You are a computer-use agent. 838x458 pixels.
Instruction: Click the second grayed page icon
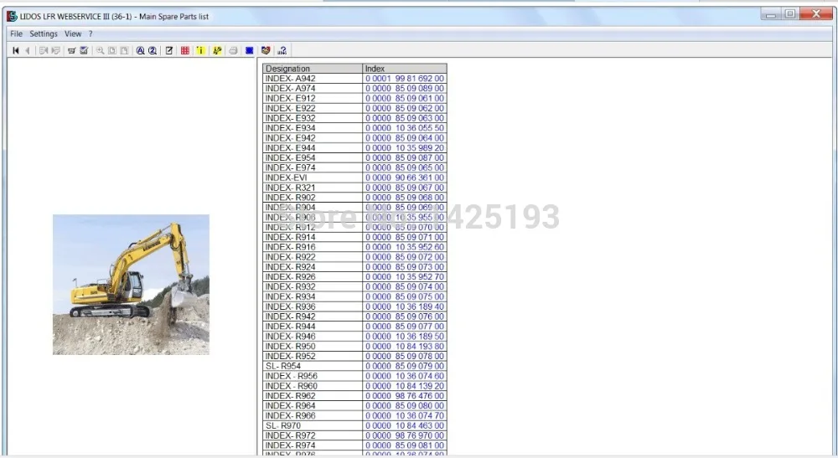click(124, 50)
